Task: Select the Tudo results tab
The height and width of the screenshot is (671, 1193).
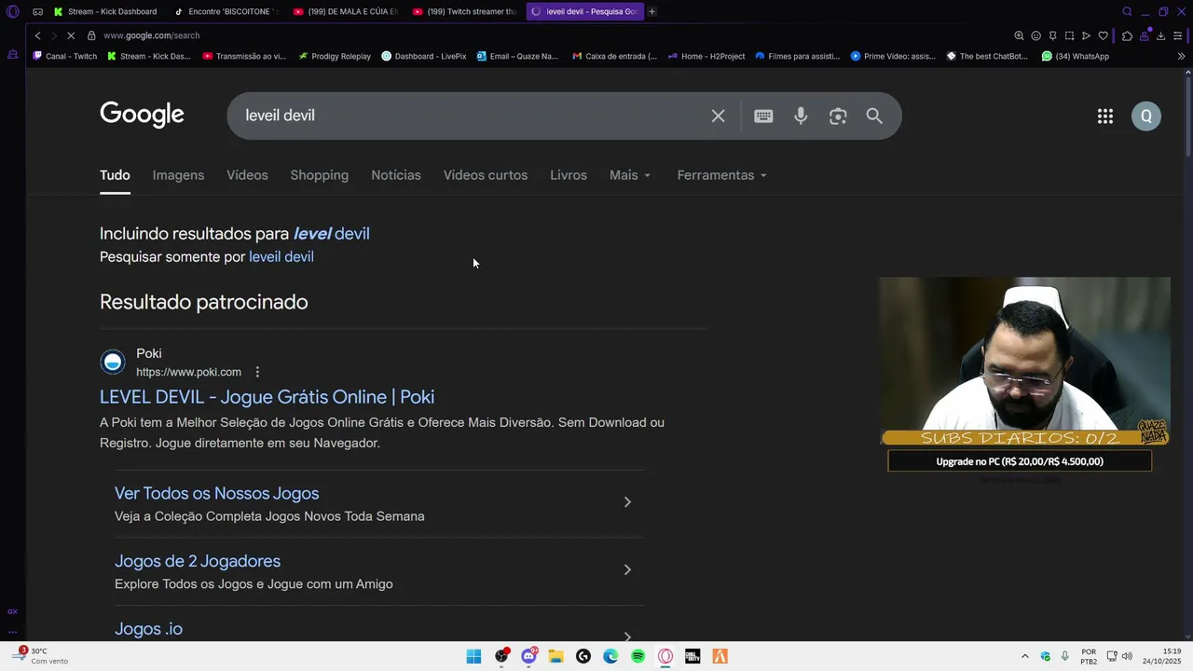Action: (x=115, y=175)
